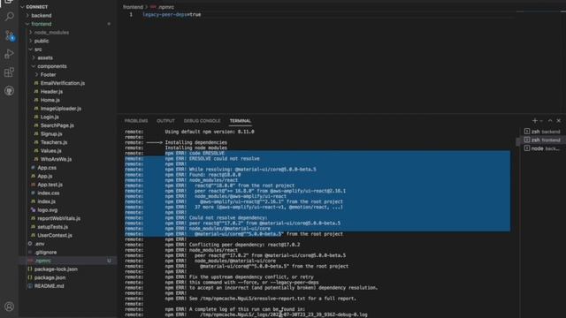This screenshot has width=566, height=318.
Task: Click editor line legacy-peer-deps=true
Action: (x=172, y=14)
